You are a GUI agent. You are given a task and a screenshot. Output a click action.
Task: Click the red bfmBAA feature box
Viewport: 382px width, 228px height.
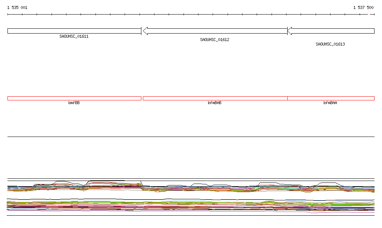(x=331, y=99)
